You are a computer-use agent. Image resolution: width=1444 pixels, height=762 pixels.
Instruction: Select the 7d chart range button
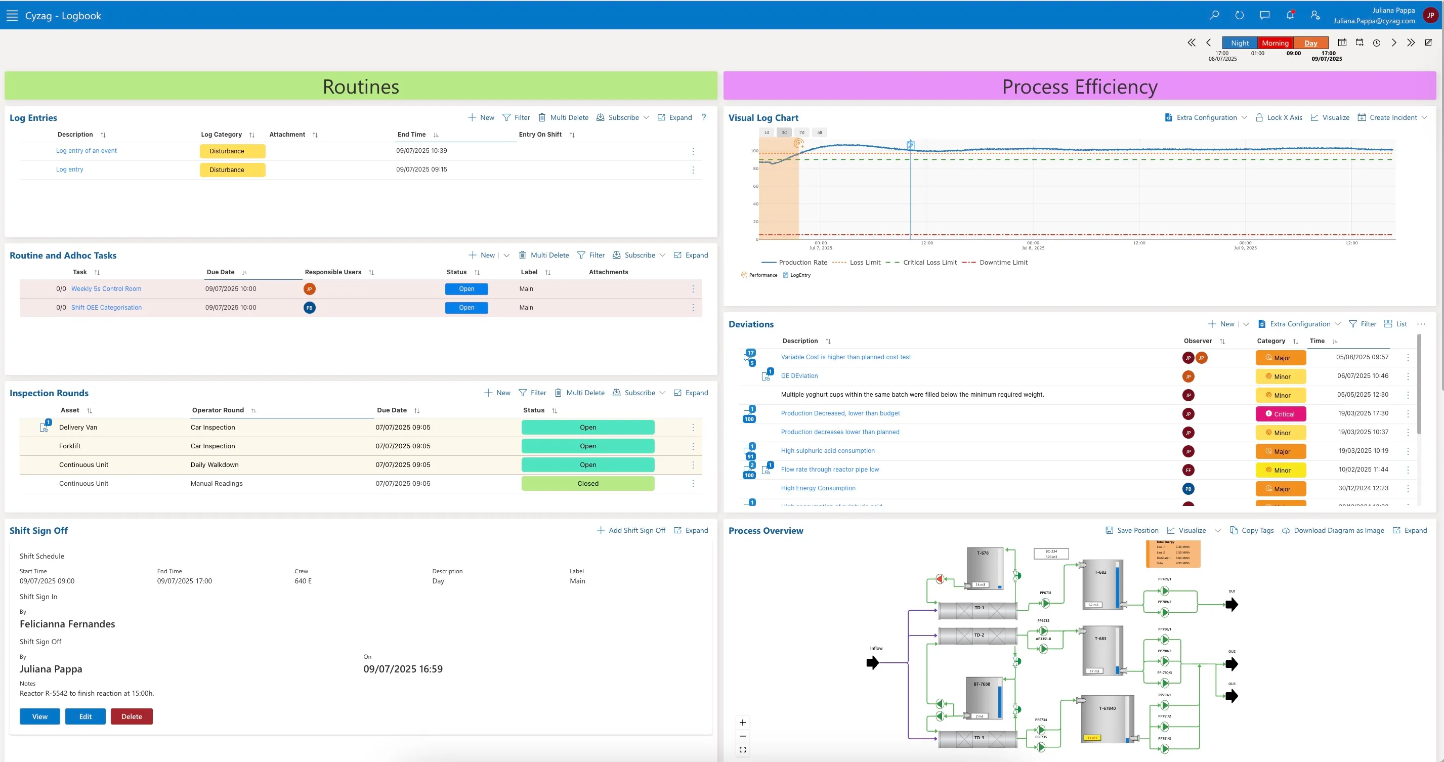801,133
